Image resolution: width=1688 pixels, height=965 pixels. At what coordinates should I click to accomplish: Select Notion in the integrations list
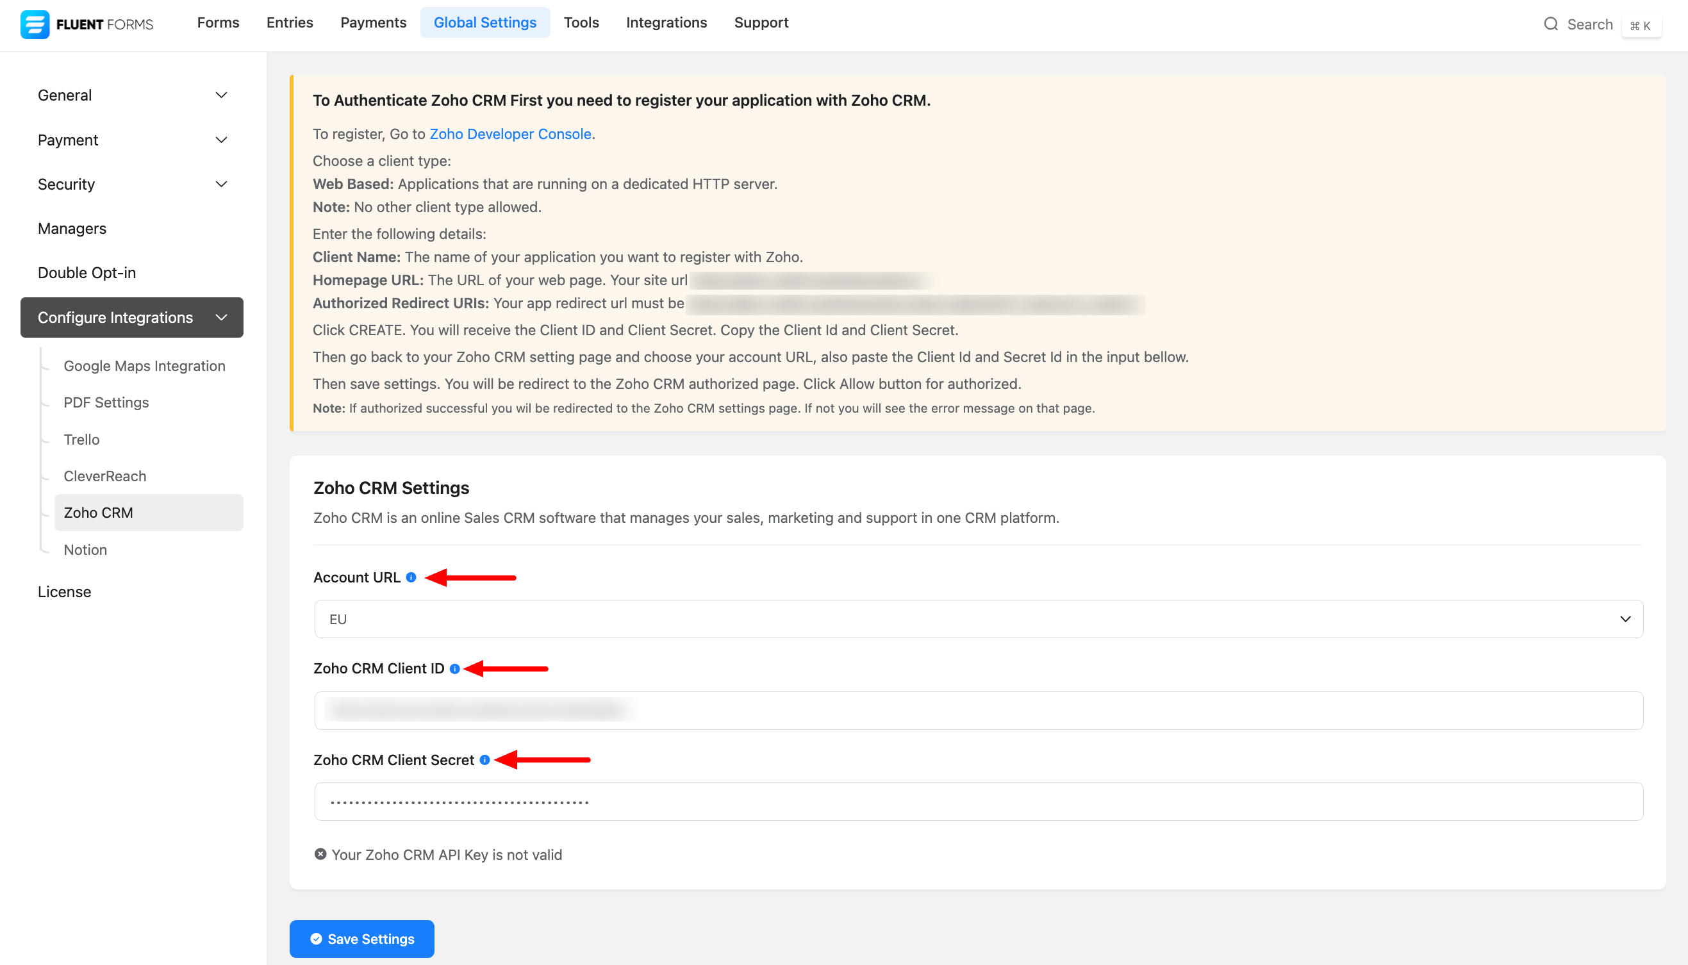(x=85, y=549)
